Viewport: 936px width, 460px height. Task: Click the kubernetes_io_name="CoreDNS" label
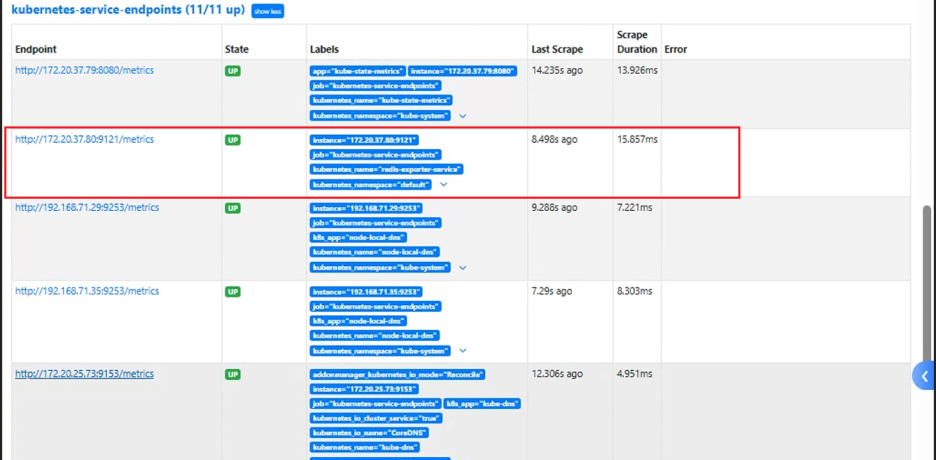tap(370, 432)
